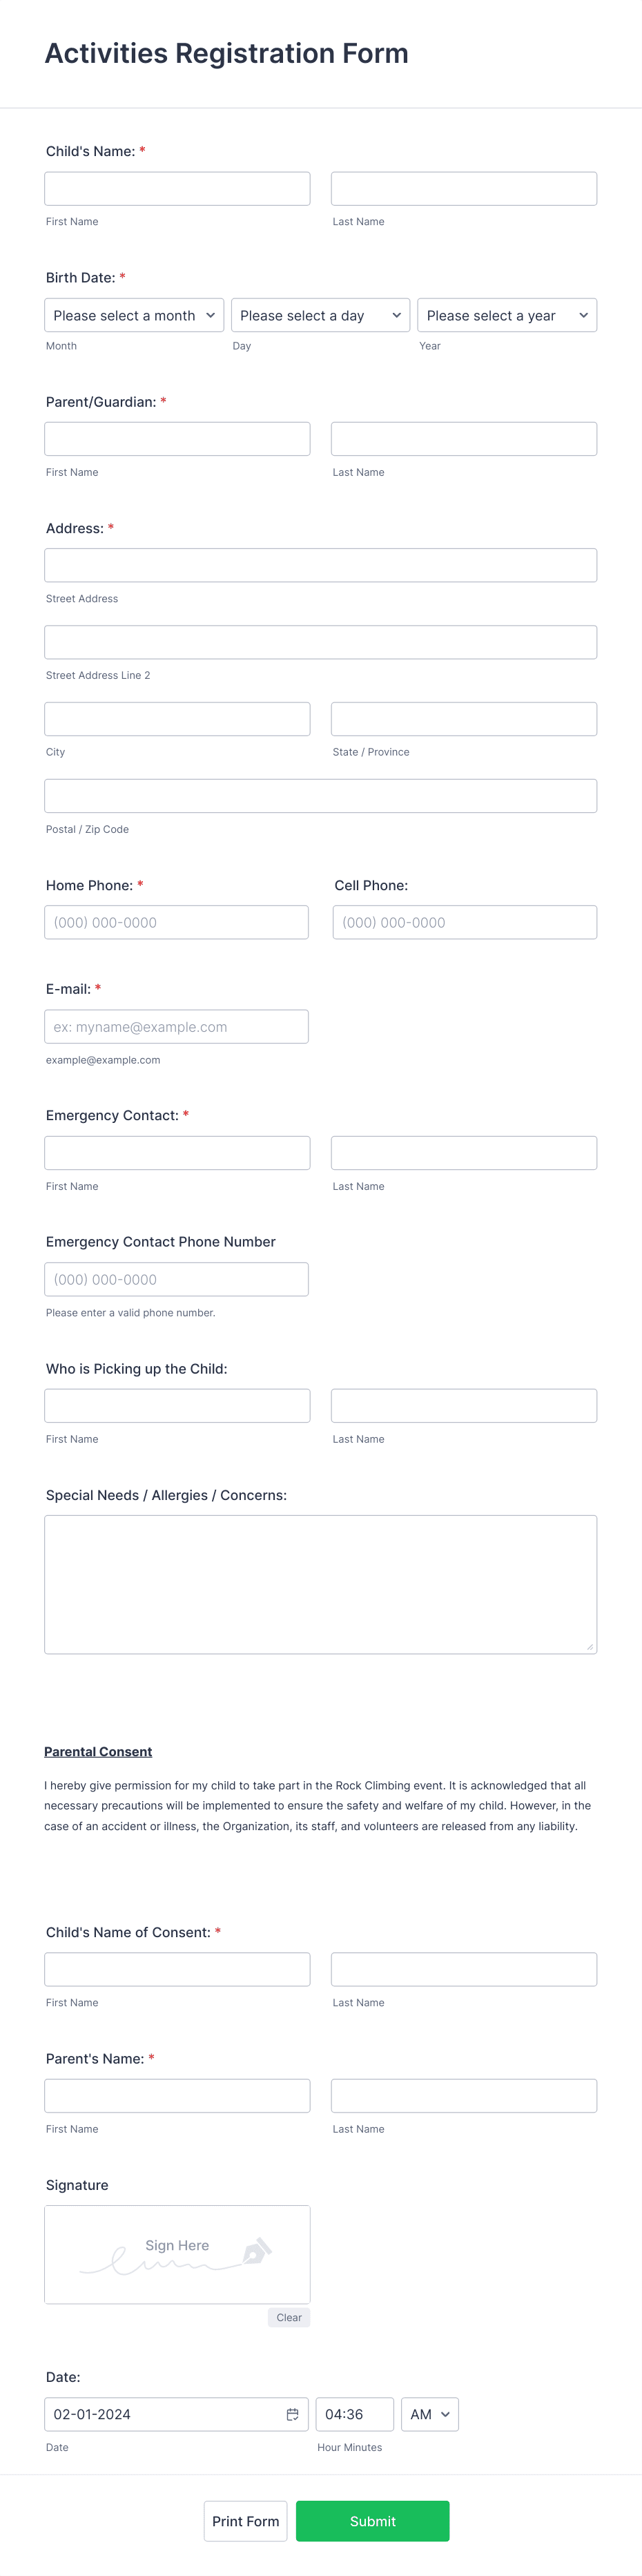Focus the Emergency Contact Phone Number field

[177, 1279]
